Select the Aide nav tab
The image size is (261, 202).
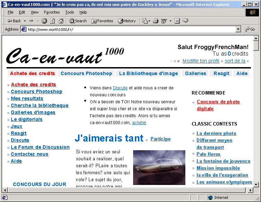(242, 73)
